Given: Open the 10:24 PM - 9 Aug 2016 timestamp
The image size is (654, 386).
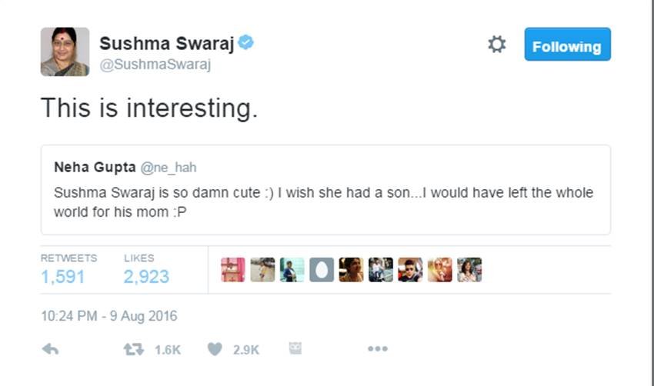Looking at the screenshot, I should click(x=108, y=315).
